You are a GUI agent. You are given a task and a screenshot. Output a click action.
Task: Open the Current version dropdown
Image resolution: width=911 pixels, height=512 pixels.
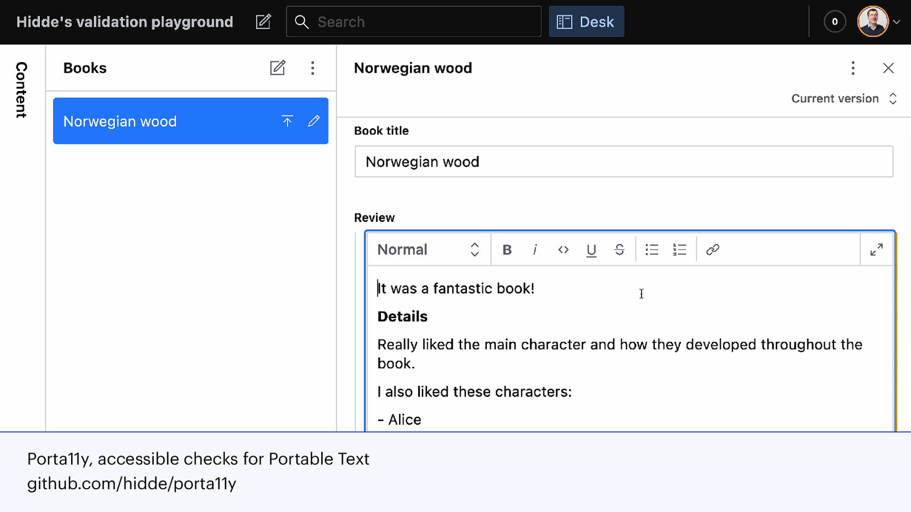pos(844,98)
